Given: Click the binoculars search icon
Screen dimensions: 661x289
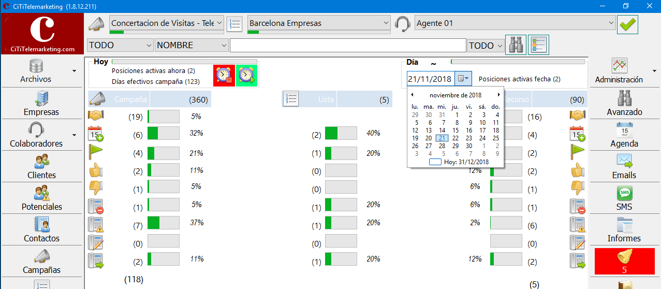Looking at the screenshot, I should 516,45.
